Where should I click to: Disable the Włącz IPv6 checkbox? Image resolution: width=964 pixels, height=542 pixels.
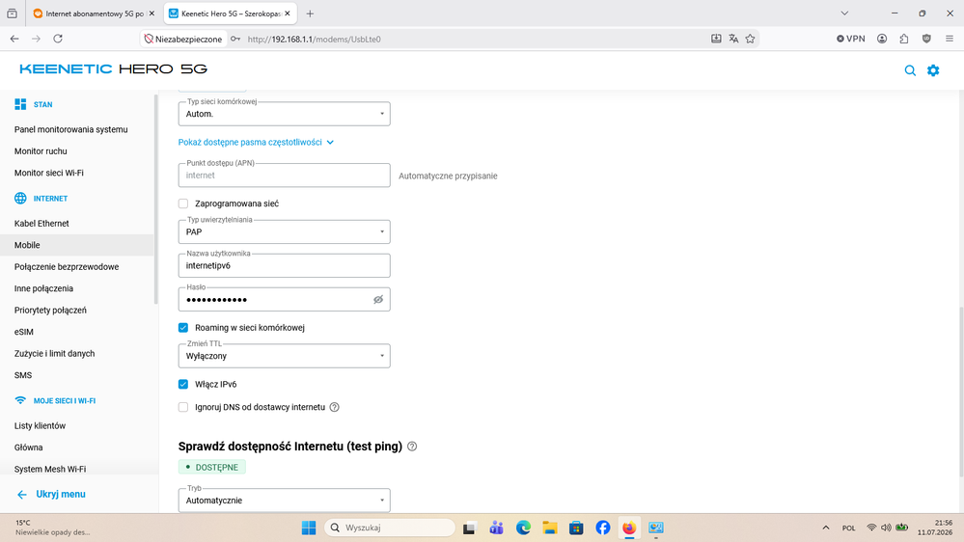pyautogui.click(x=183, y=384)
